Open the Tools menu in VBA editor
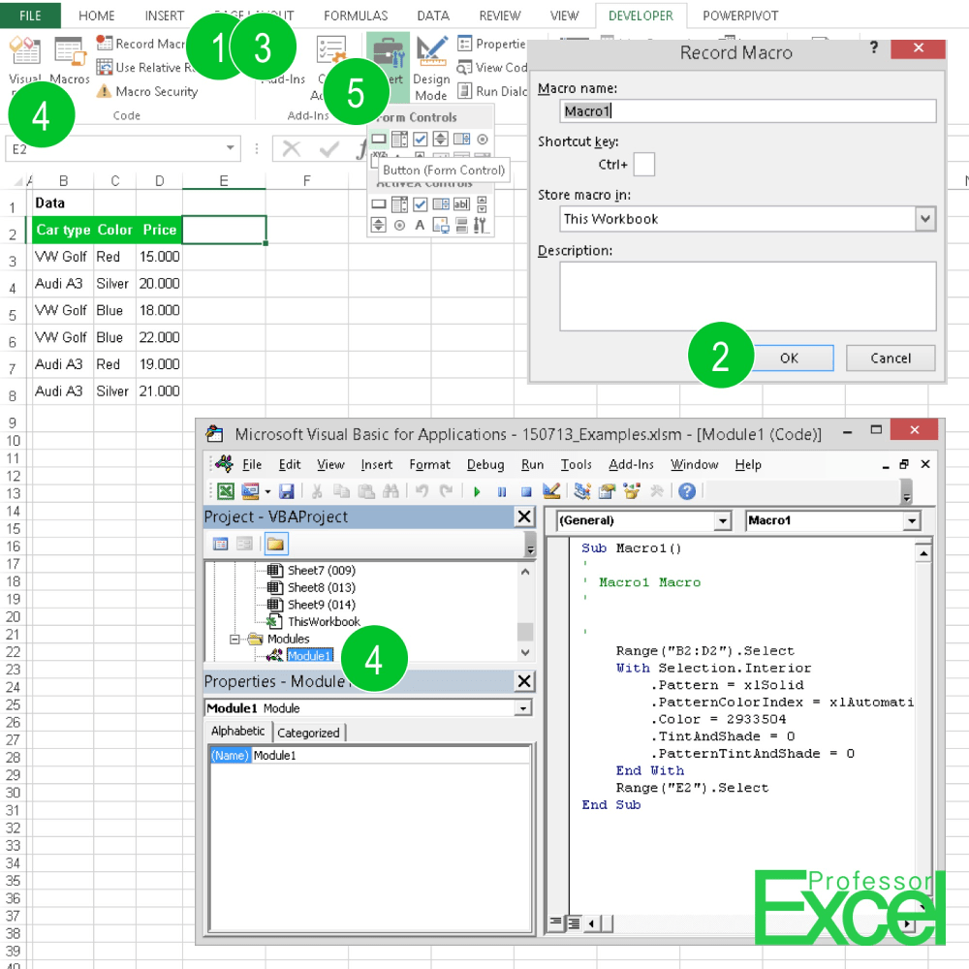Viewport: 969px width, 969px height. tap(576, 465)
